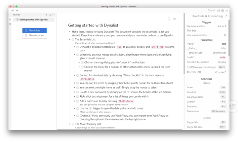Click the Shift+Tab code tag
The height and width of the screenshot is (142, 238).
click(x=157, y=47)
